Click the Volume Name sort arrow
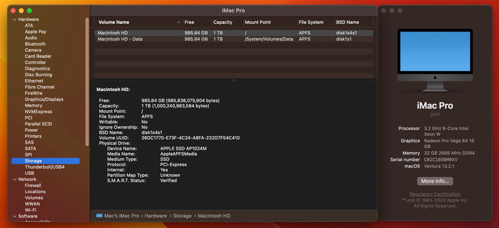Viewport: 499px width, 228px height. click(x=178, y=22)
